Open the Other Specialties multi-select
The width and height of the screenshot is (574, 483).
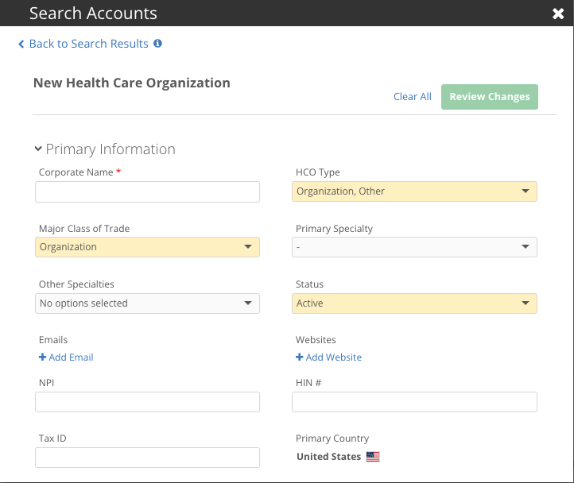[147, 303]
